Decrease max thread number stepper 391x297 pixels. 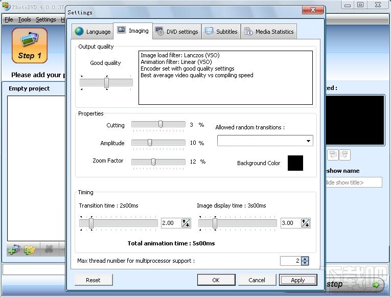click(x=305, y=263)
